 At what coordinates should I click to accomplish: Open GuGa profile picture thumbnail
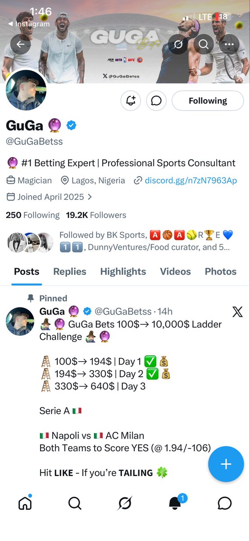(18, 322)
